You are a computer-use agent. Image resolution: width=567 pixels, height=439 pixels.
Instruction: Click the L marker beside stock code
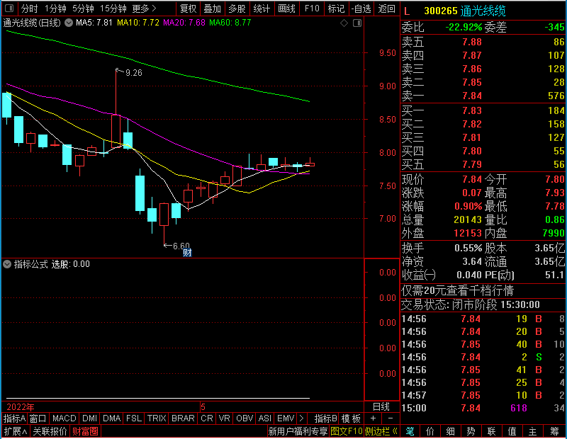(407, 11)
